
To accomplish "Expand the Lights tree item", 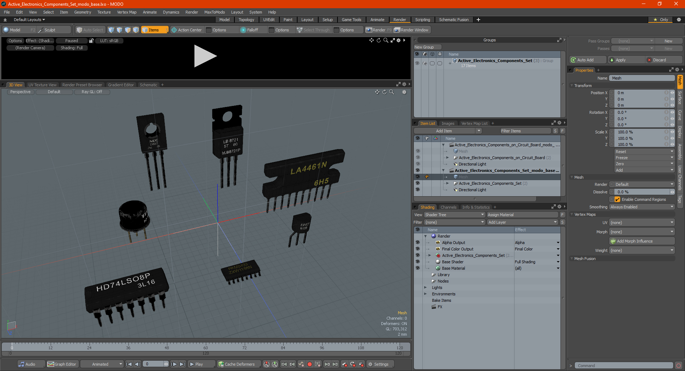I will pyautogui.click(x=425, y=288).
